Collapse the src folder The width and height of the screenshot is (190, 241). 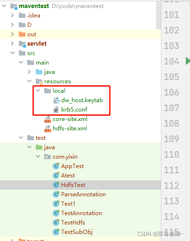(x=12, y=53)
